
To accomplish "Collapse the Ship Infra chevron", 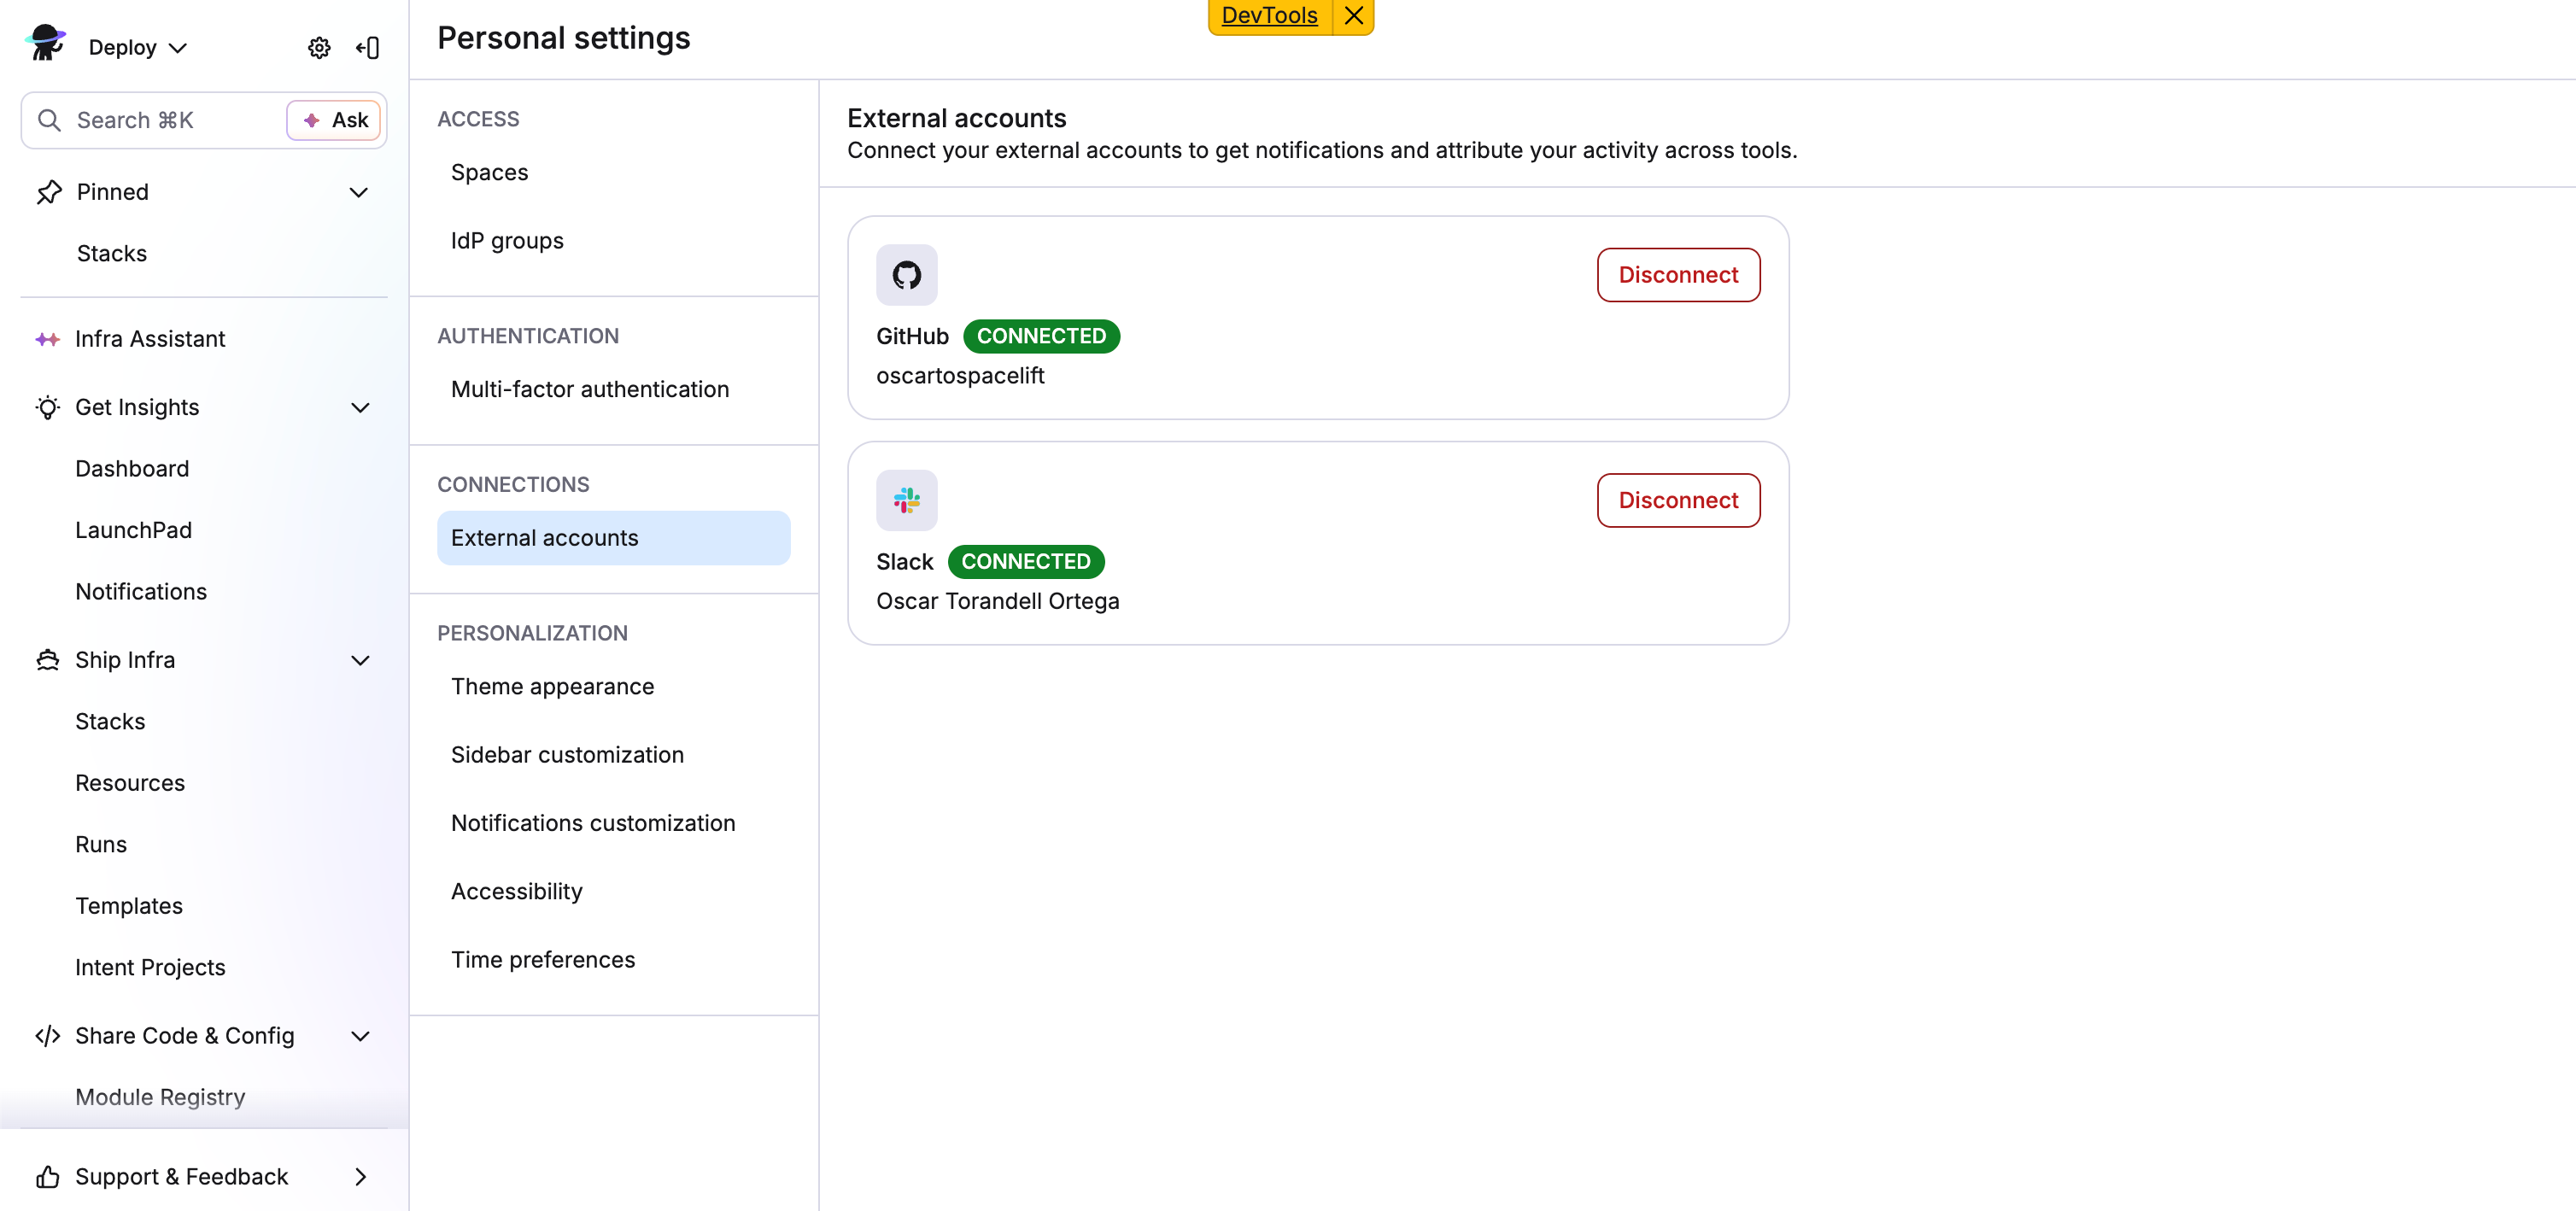I will click(x=360, y=660).
